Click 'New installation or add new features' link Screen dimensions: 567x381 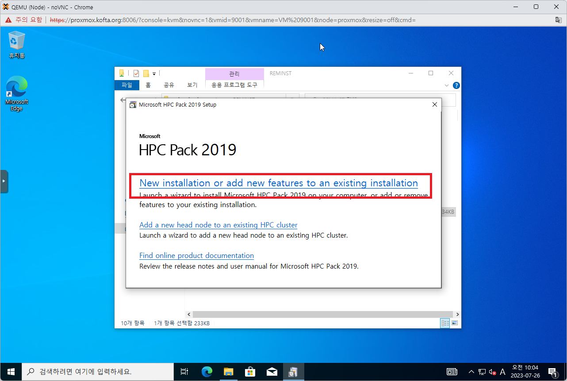click(278, 183)
